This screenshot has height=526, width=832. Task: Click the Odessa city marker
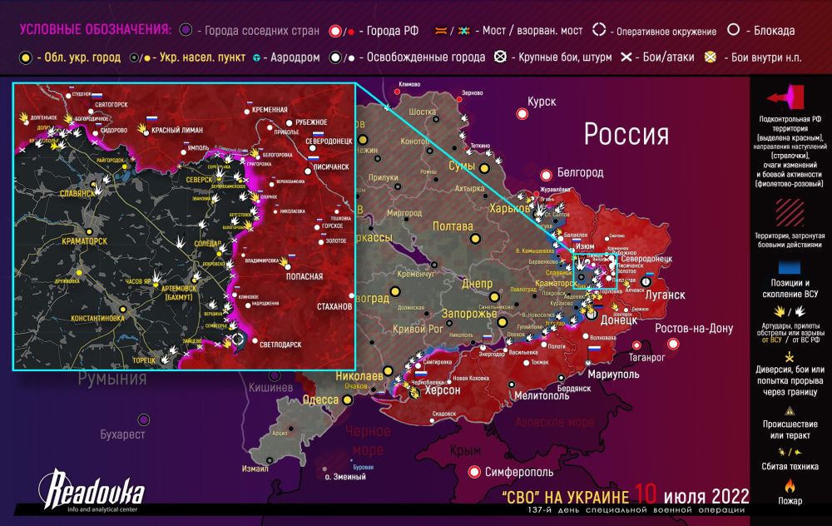tap(347, 400)
